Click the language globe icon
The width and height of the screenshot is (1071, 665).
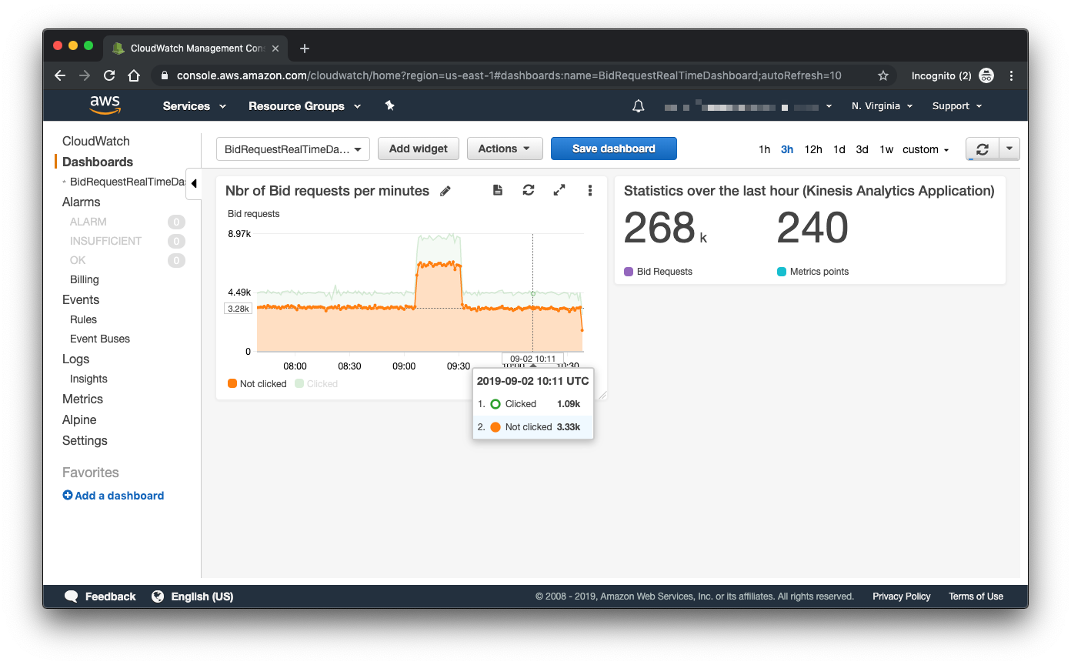coord(158,596)
